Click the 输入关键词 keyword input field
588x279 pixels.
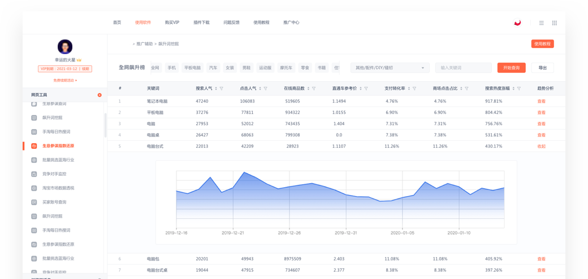(463, 68)
